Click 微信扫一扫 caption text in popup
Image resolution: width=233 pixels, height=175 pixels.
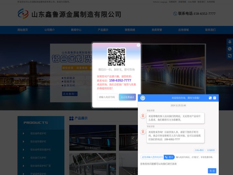tap(116, 69)
